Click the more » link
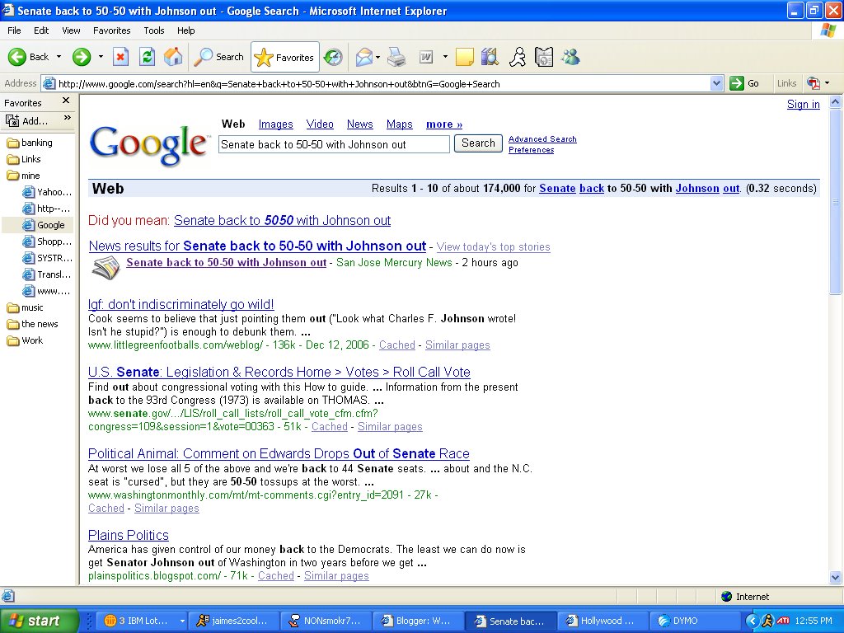The image size is (844, 633). [x=444, y=124]
